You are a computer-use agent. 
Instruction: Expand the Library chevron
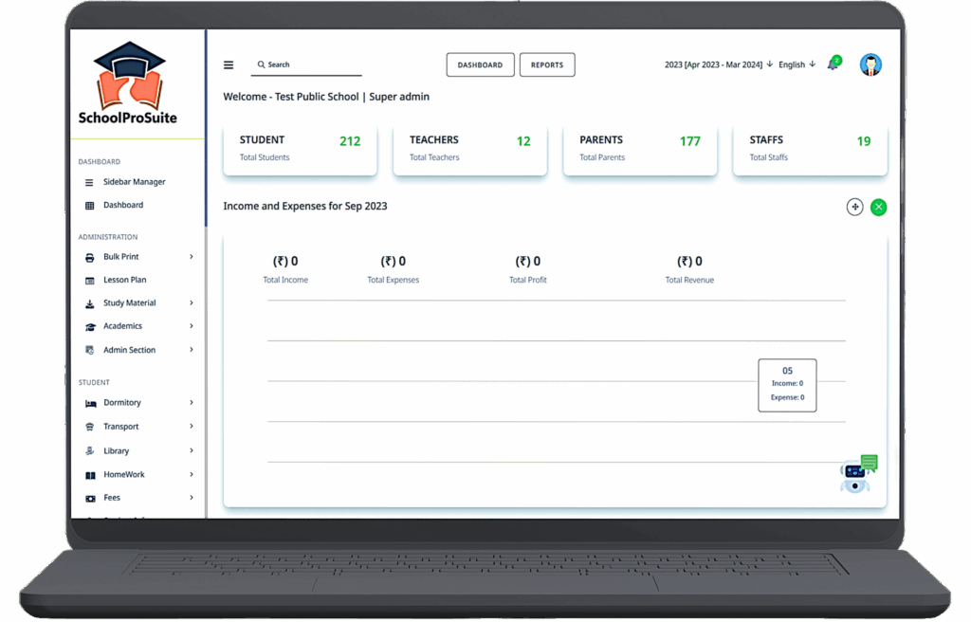click(192, 450)
